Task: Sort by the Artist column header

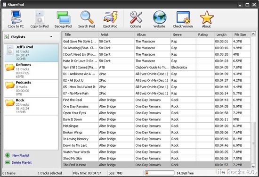Action: coord(116,34)
